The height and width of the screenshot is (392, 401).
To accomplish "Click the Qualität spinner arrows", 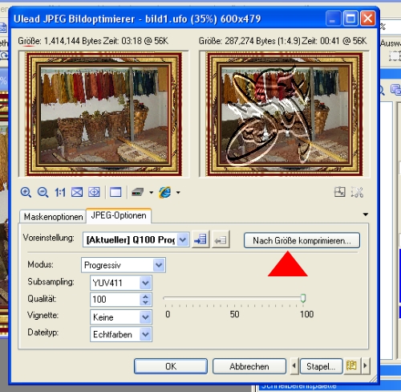I will tap(145, 300).
